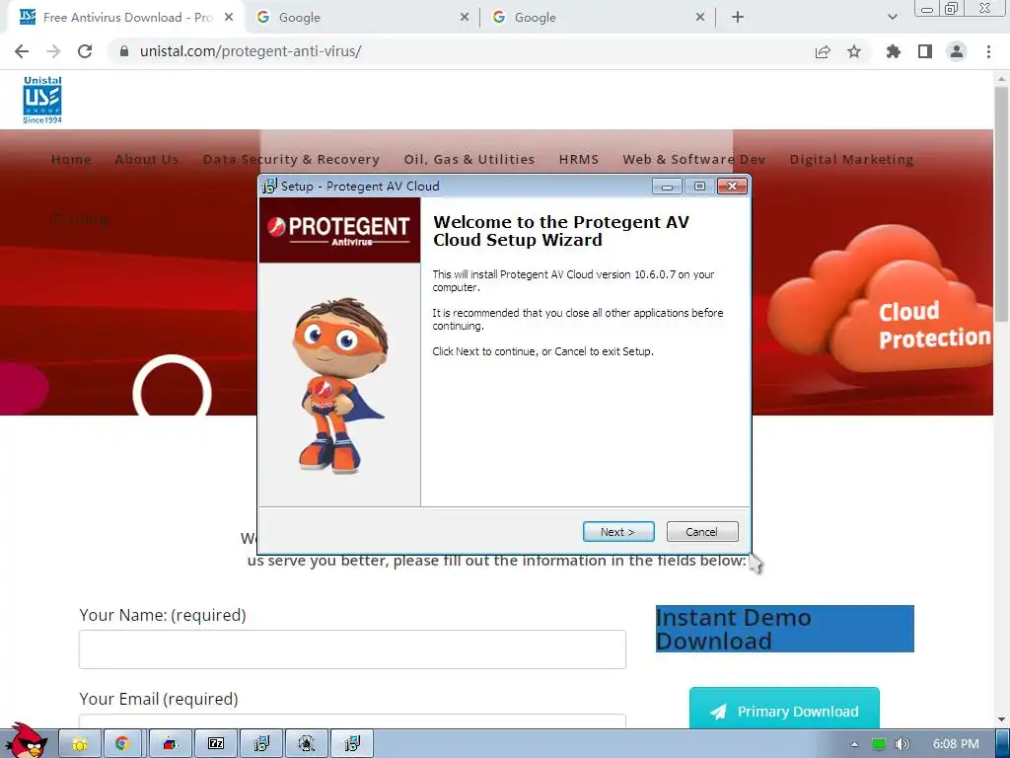
Task: Click the page vertical scrollbar thumb
Action: click(1002, 203)
